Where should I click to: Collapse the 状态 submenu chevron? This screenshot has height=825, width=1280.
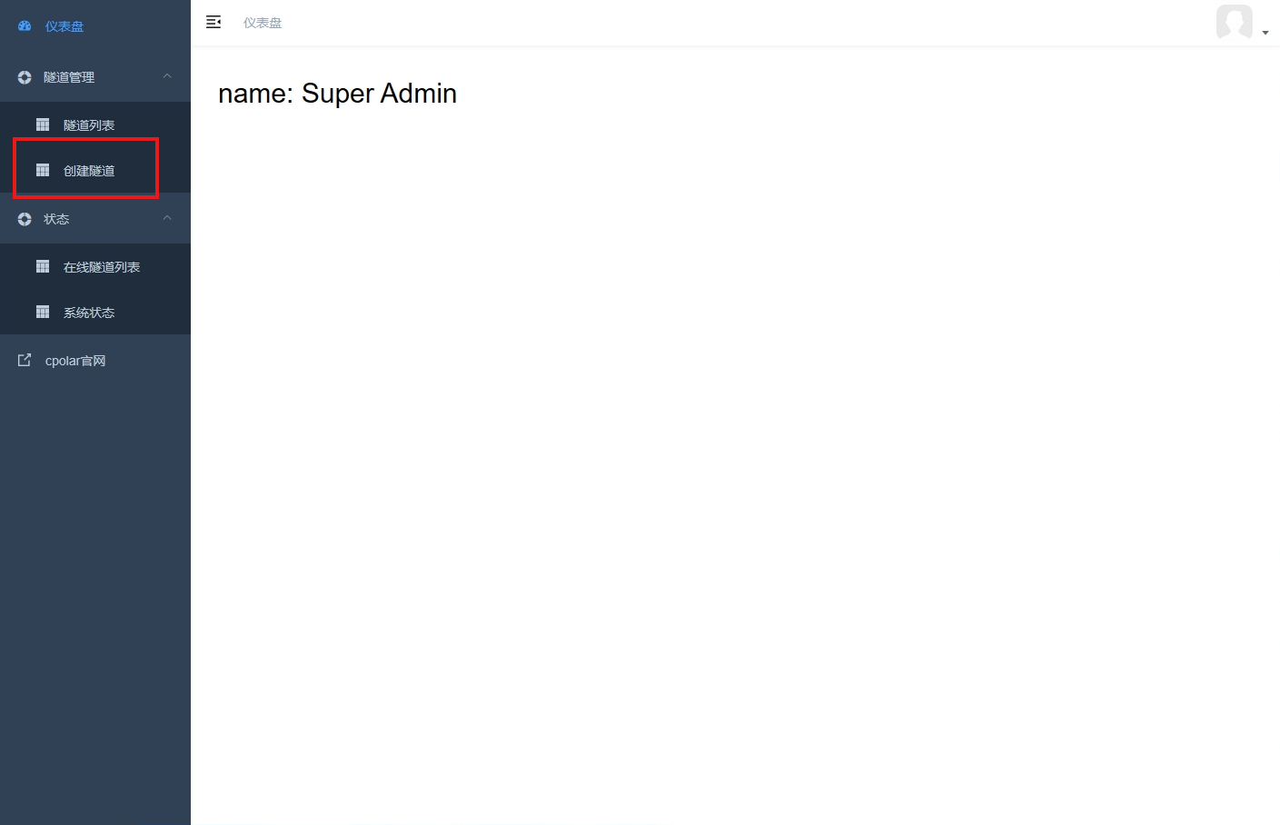[x=167, y=218]
